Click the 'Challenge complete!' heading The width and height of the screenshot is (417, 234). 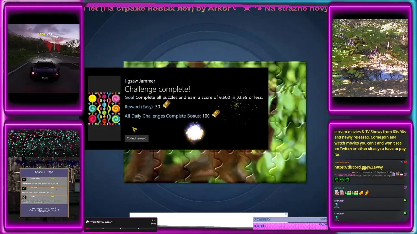click(157, 89)
